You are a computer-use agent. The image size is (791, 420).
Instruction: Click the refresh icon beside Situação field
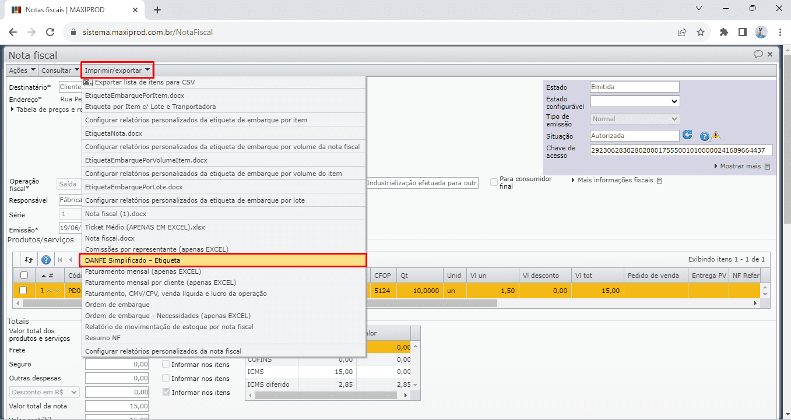pos(688,135)
